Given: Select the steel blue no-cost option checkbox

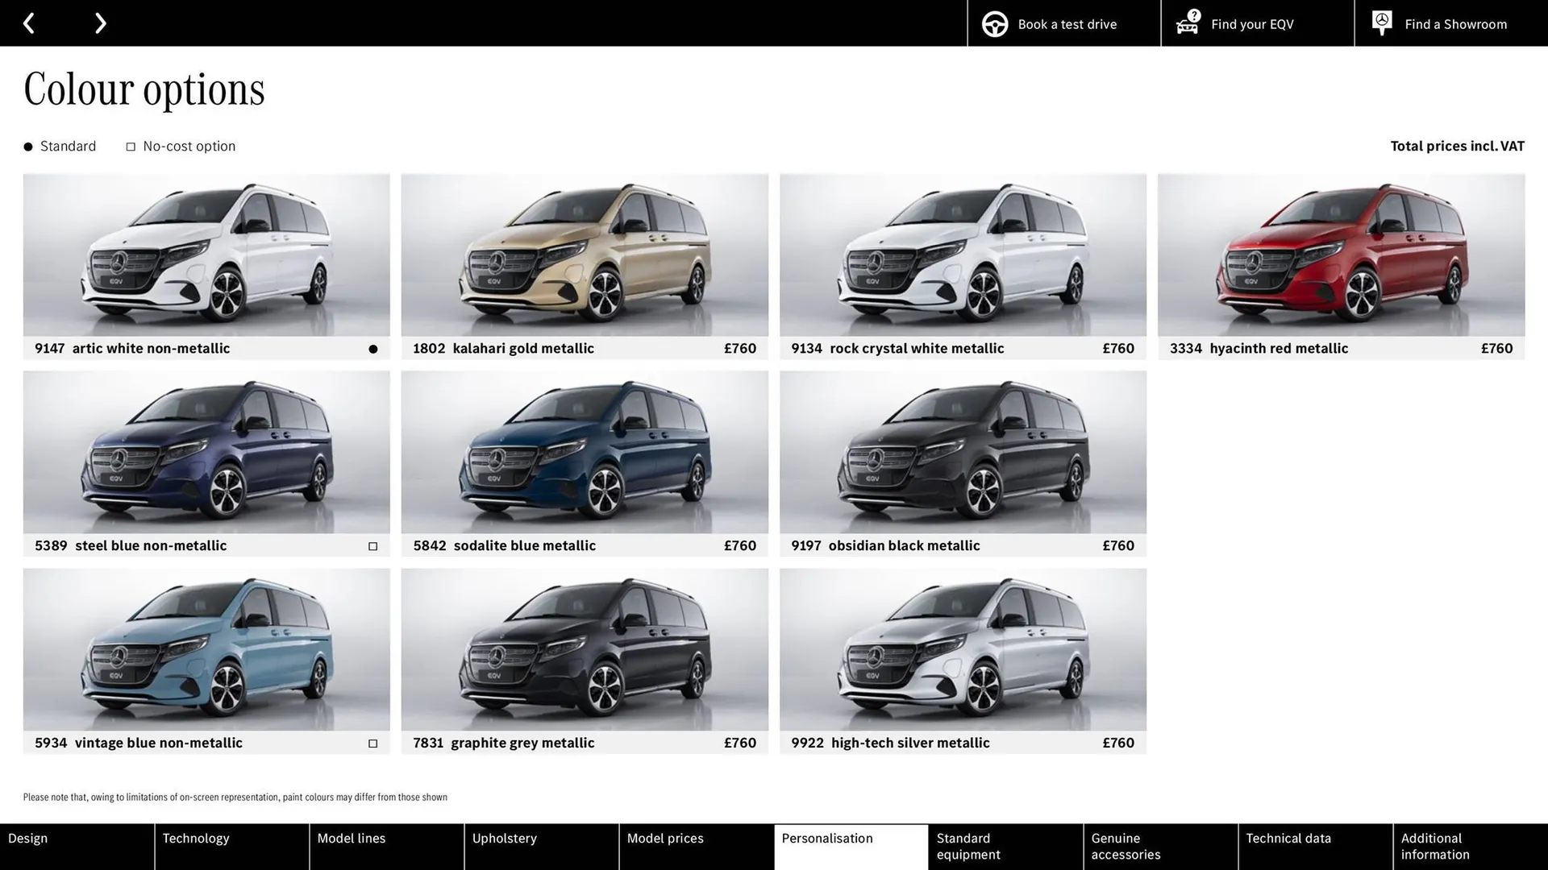Looking at the screenshot, I should pyautogui.click(x=372, y=545).
